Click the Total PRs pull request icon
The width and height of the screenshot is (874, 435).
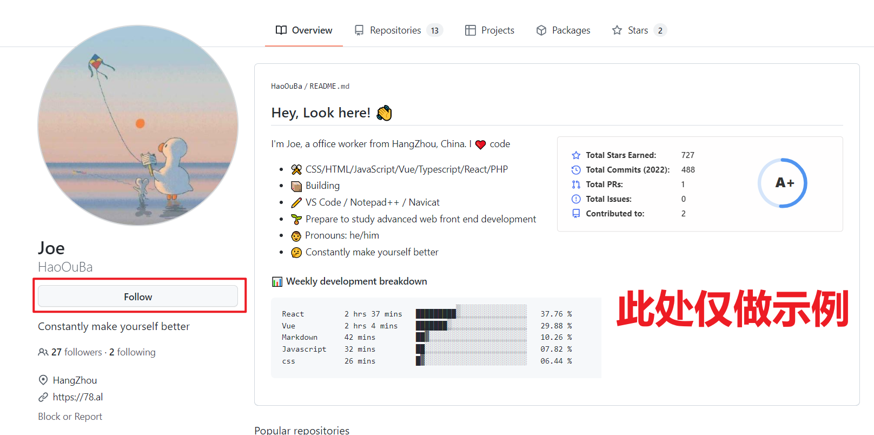pos(576,184)
